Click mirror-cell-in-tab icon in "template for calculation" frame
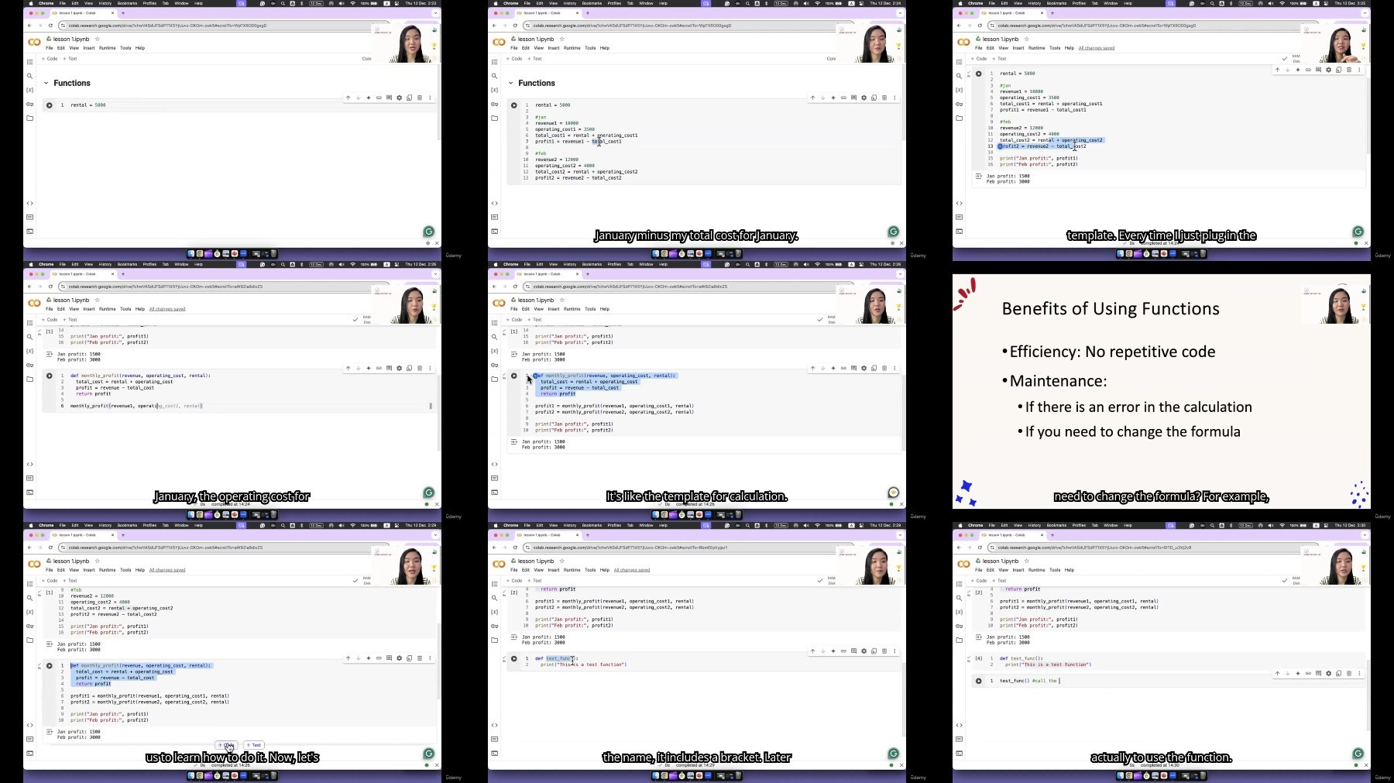This screenshot has height=783, width=1394. pyautogui.click(x=874, y=368)
